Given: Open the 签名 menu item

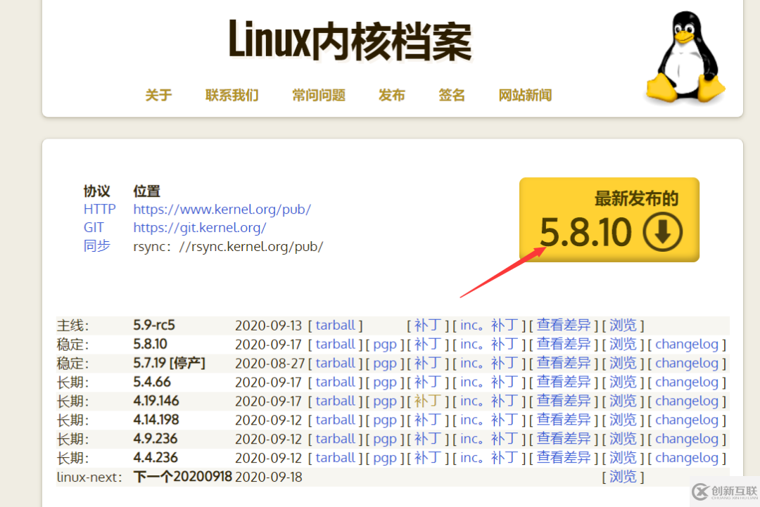Looking at the screenshot, I should pos(452,95).
